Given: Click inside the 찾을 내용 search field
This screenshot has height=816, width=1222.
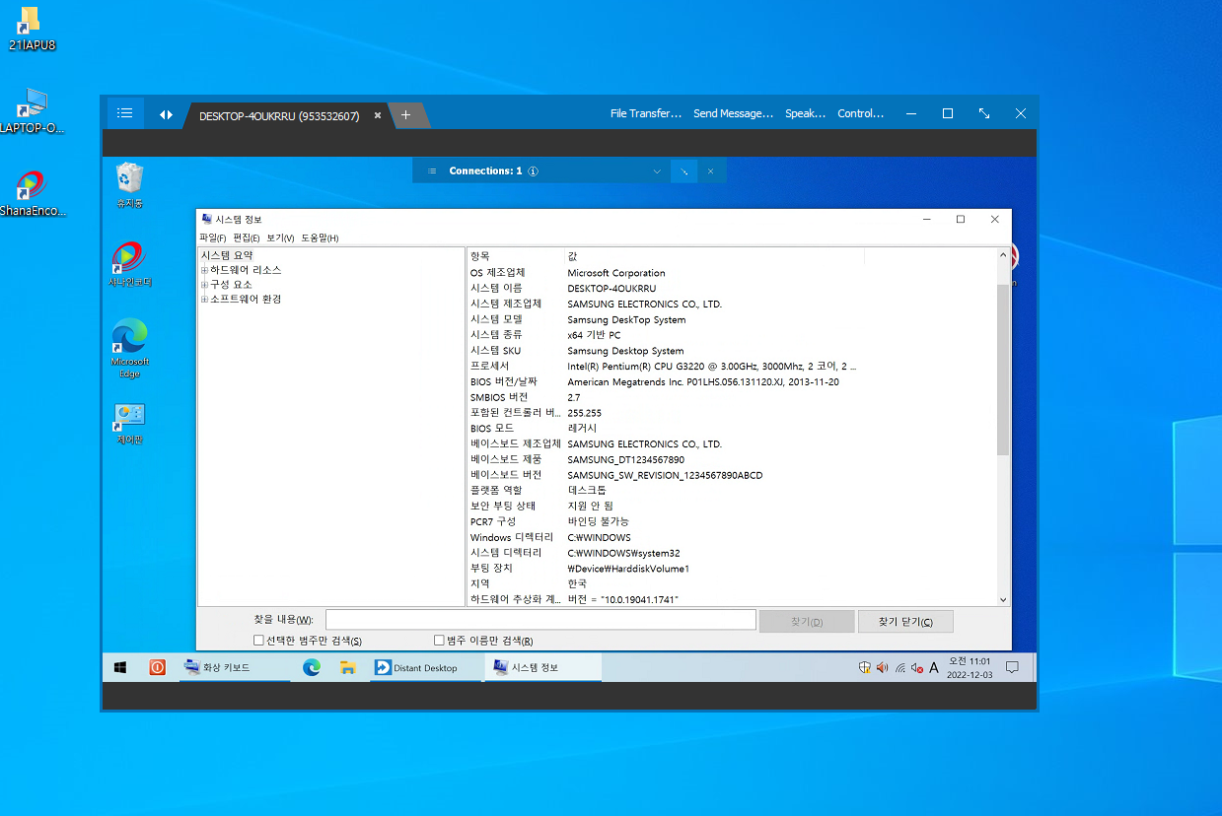Looking at the screenshot, I should (x=540, y=620).
